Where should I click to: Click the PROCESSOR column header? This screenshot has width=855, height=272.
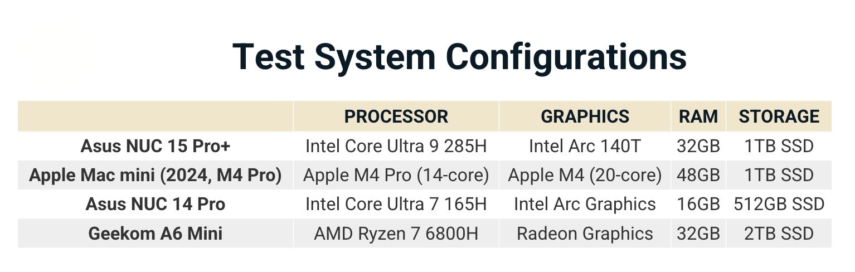coord(396,116)
